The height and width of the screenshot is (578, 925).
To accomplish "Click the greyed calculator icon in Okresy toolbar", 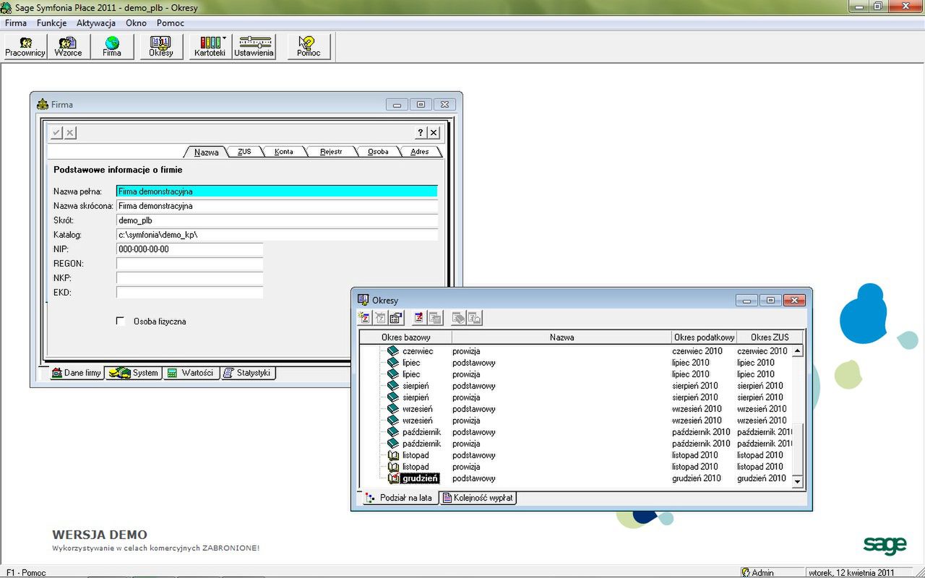I will [x=434, y=317].
